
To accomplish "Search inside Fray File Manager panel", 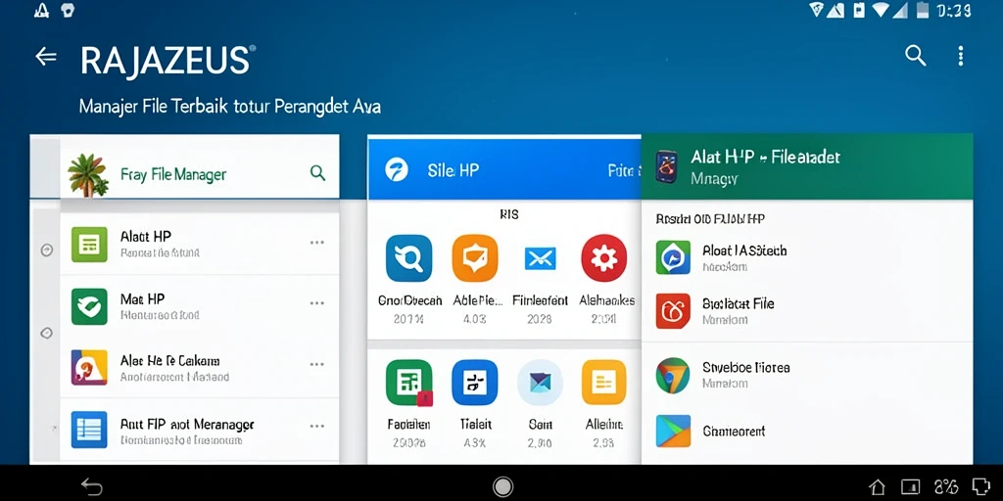I will pos(318,173).
